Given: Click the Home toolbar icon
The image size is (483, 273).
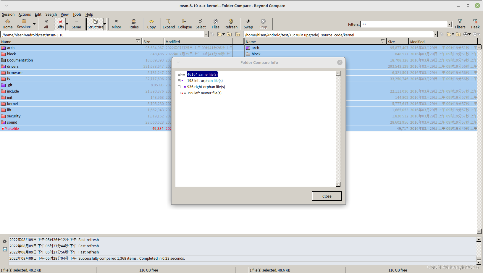Looking at the screenshot, I should [x=8, y=24].
